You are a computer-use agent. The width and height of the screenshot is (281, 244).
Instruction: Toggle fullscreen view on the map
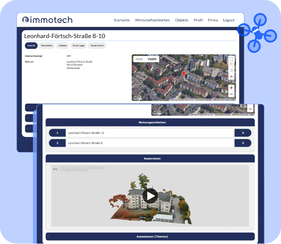[x=231, y=59]
